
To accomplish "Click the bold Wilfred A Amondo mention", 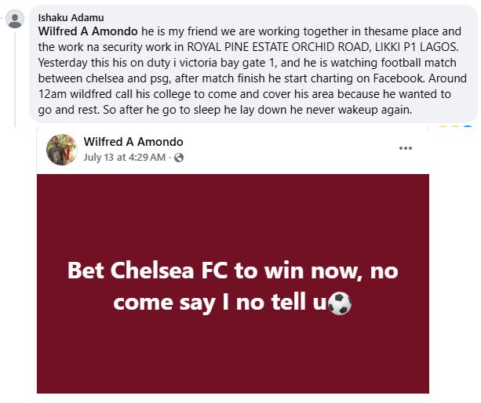I will tap(87, 31).
